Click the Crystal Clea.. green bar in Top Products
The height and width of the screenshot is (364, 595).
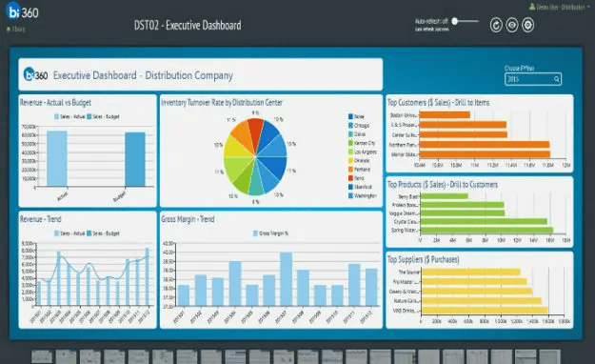(484, 221)
